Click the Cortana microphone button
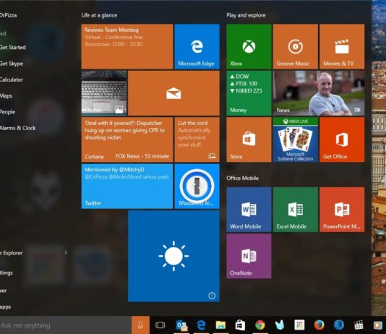Viewport: 386px width, 334px height. (x=140, y=325)
